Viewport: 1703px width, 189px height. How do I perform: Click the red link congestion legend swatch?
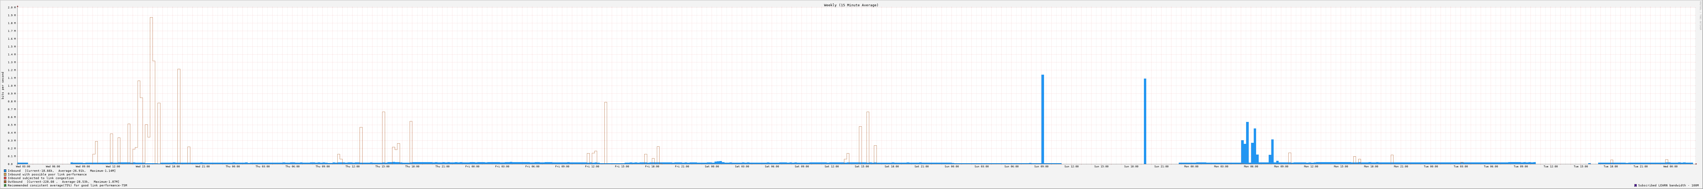5,178
